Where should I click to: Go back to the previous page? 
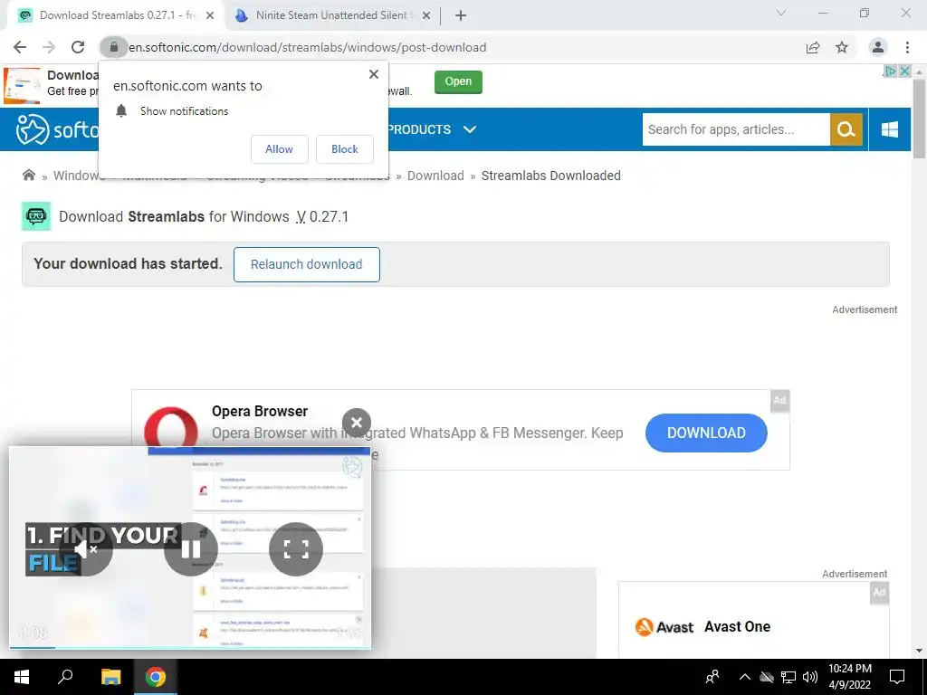[x=20, y=47]
